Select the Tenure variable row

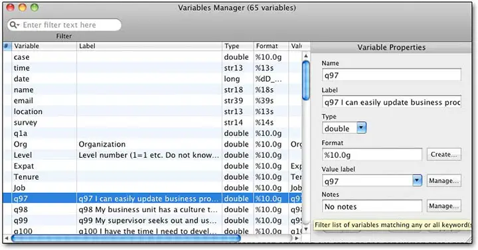(152, 177)
